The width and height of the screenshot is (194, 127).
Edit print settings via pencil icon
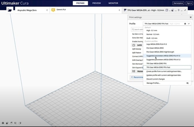coord(185,10)
